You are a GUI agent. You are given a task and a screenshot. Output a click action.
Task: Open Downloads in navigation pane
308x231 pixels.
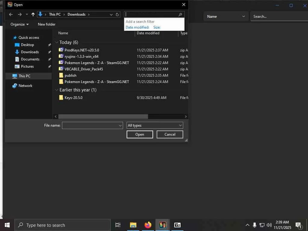pyautogui.click(x=30, y=52)
